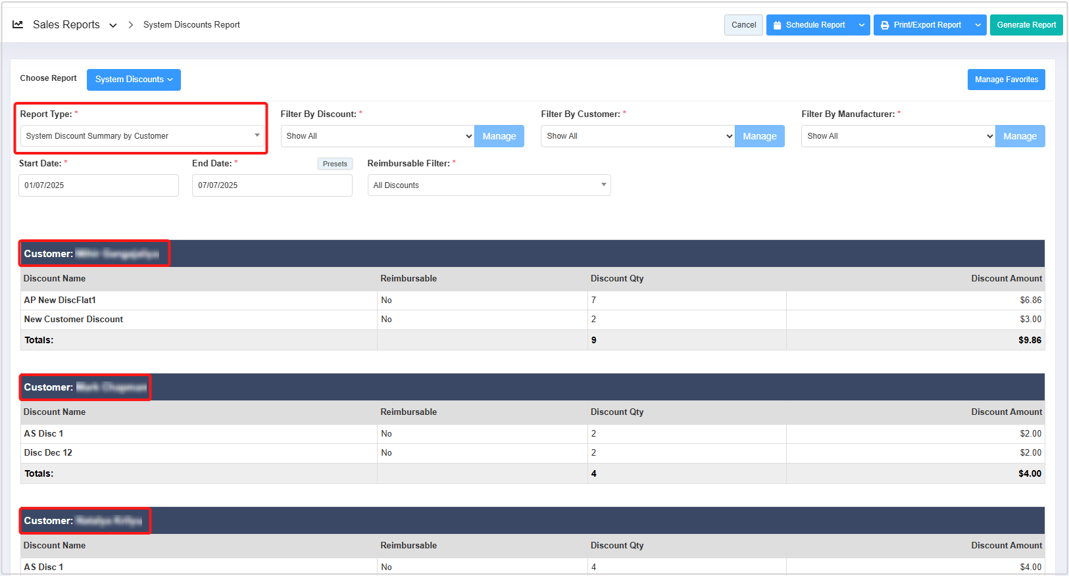Screen dimensions: 1069x576
Task: Open the System Discounts report chooser
Action: point(134,80)
